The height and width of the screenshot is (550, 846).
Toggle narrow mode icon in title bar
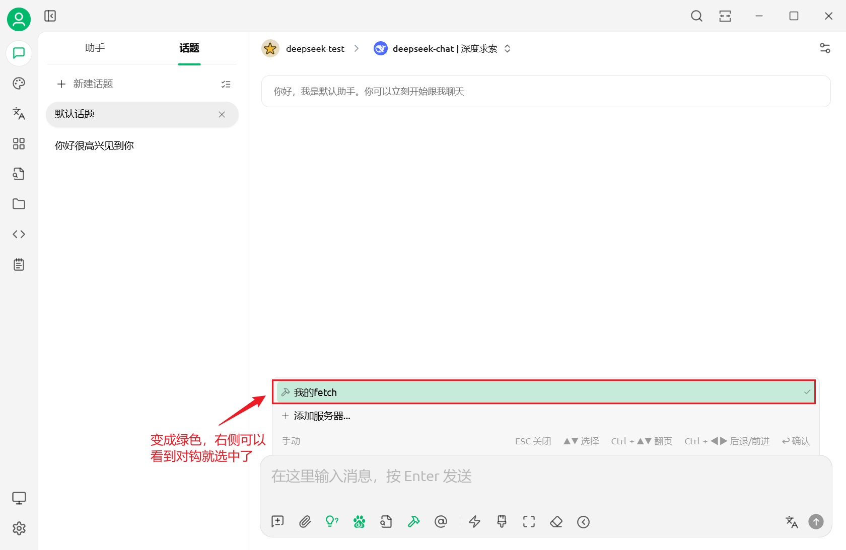[725, 16]
